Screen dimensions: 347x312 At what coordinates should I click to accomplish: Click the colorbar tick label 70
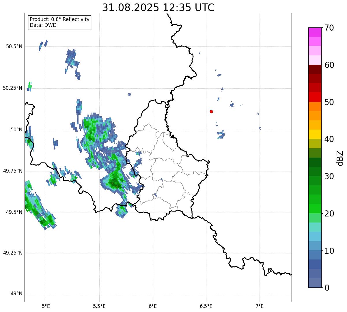(x=329, y=28)
